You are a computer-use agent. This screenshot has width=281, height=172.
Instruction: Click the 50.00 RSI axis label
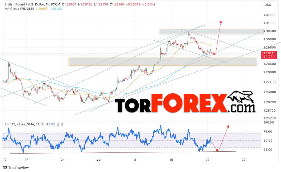268,140
